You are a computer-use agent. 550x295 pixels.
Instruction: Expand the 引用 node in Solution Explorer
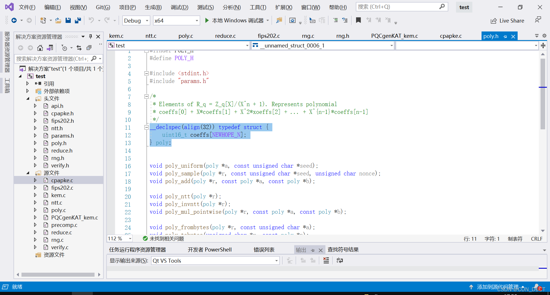coord(27,84)
